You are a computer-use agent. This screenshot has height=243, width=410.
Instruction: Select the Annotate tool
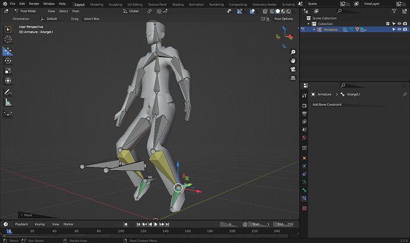8,92
